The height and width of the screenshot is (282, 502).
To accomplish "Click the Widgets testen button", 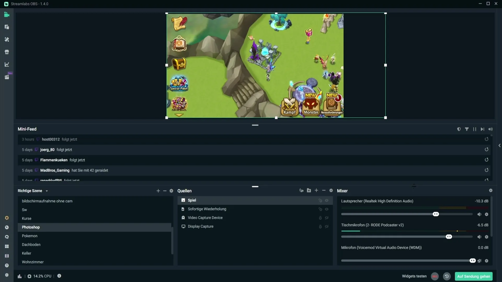I will tap(414, 276).
